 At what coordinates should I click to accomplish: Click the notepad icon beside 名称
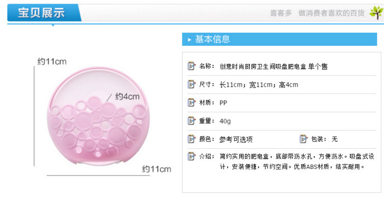point(191,66)
